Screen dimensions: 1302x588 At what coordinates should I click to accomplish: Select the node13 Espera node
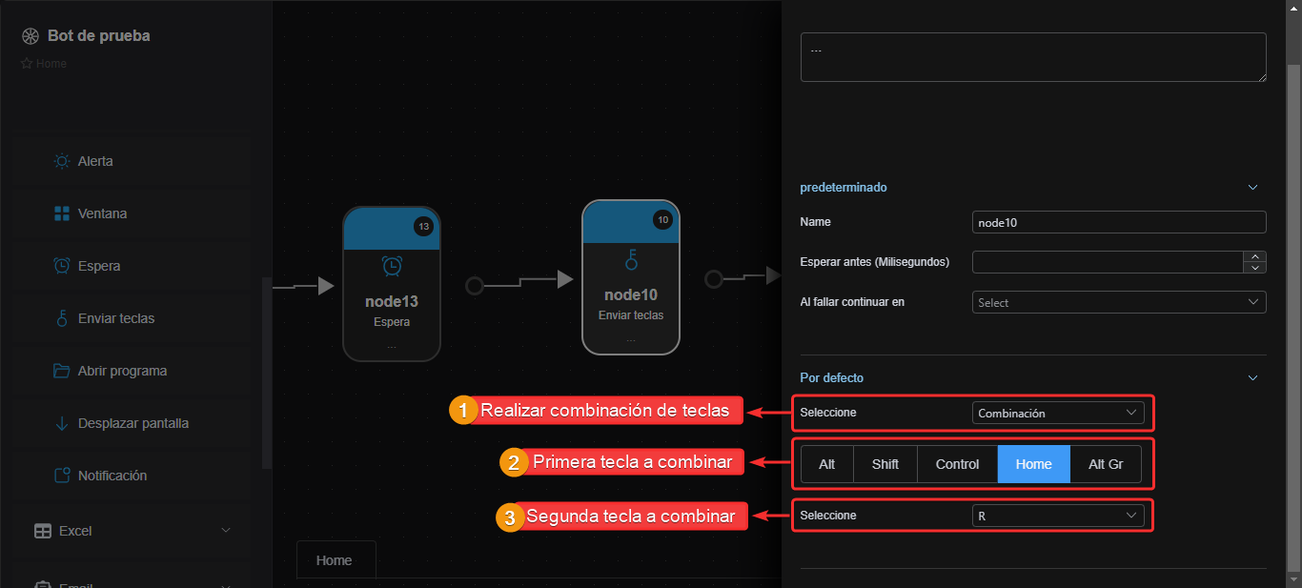(x=392, y=284)
